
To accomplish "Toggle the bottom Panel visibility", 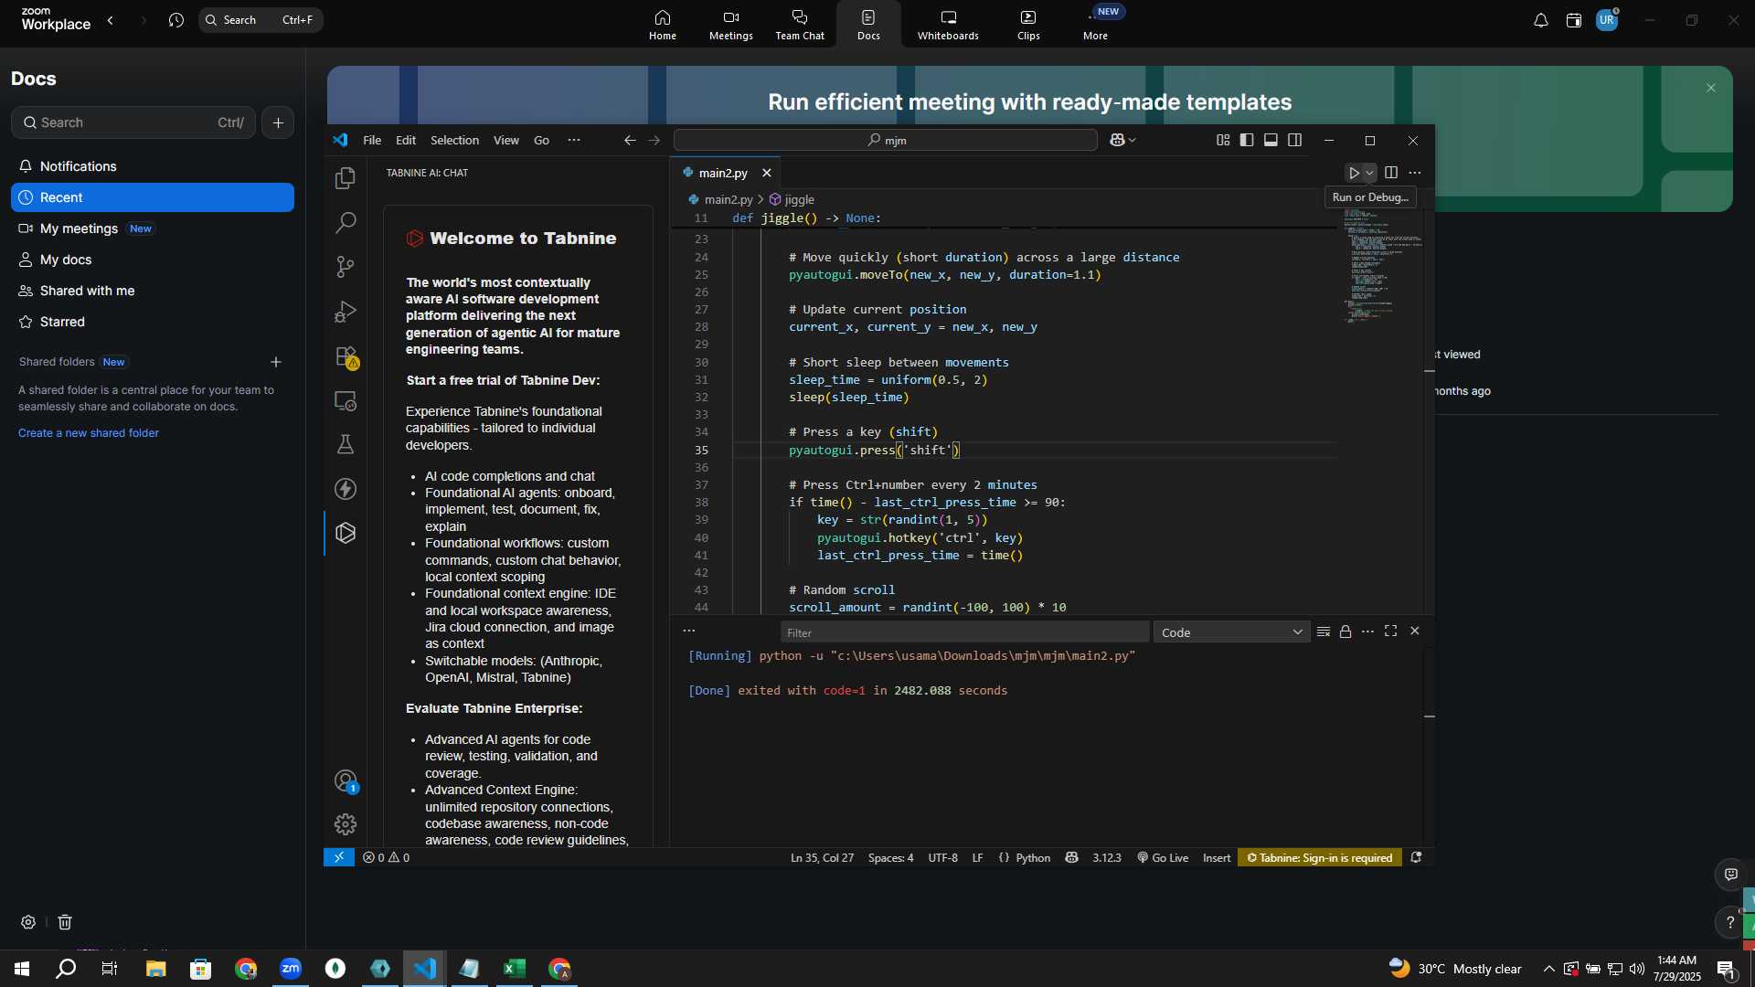I will pos(1271,140).
